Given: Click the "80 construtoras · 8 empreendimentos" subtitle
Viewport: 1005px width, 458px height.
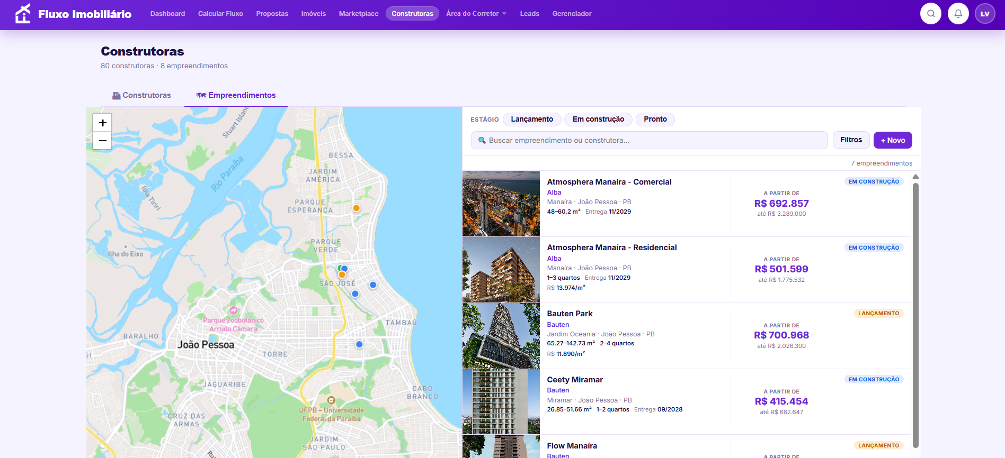Looking at the screenshot, I should pos(164,66).
